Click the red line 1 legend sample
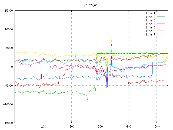 click(161, 13)
